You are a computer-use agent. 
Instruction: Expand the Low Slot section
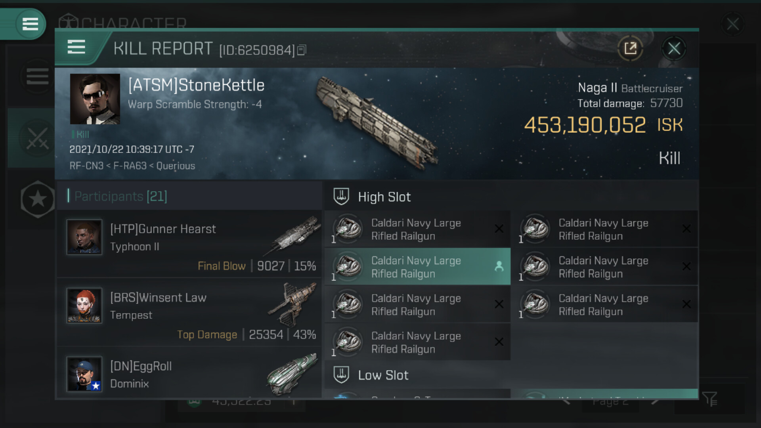(383, 375)
